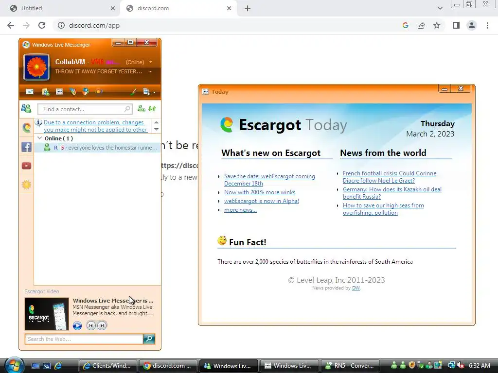Open the Facebook tab in Messenger sidebar
This screenshot has height=373, width=498.
tap(26, 147)
